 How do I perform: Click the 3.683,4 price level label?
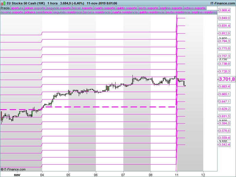224,86
